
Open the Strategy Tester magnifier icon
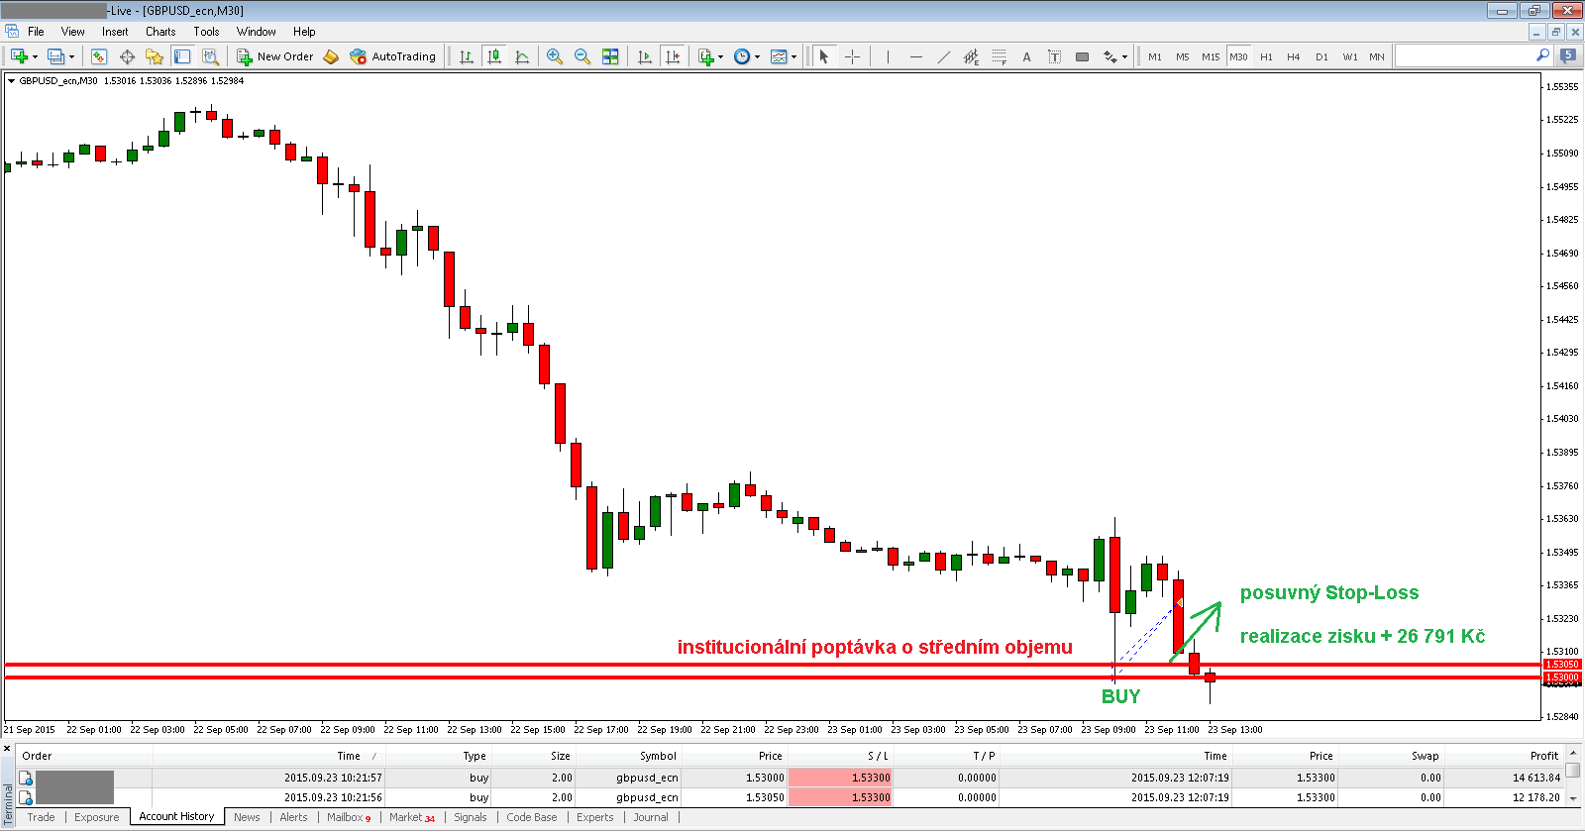[210, 56]
